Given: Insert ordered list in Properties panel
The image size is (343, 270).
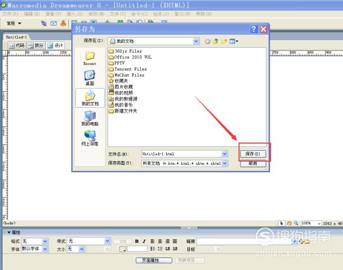Looking at the screenshot, I should [160, 249].
